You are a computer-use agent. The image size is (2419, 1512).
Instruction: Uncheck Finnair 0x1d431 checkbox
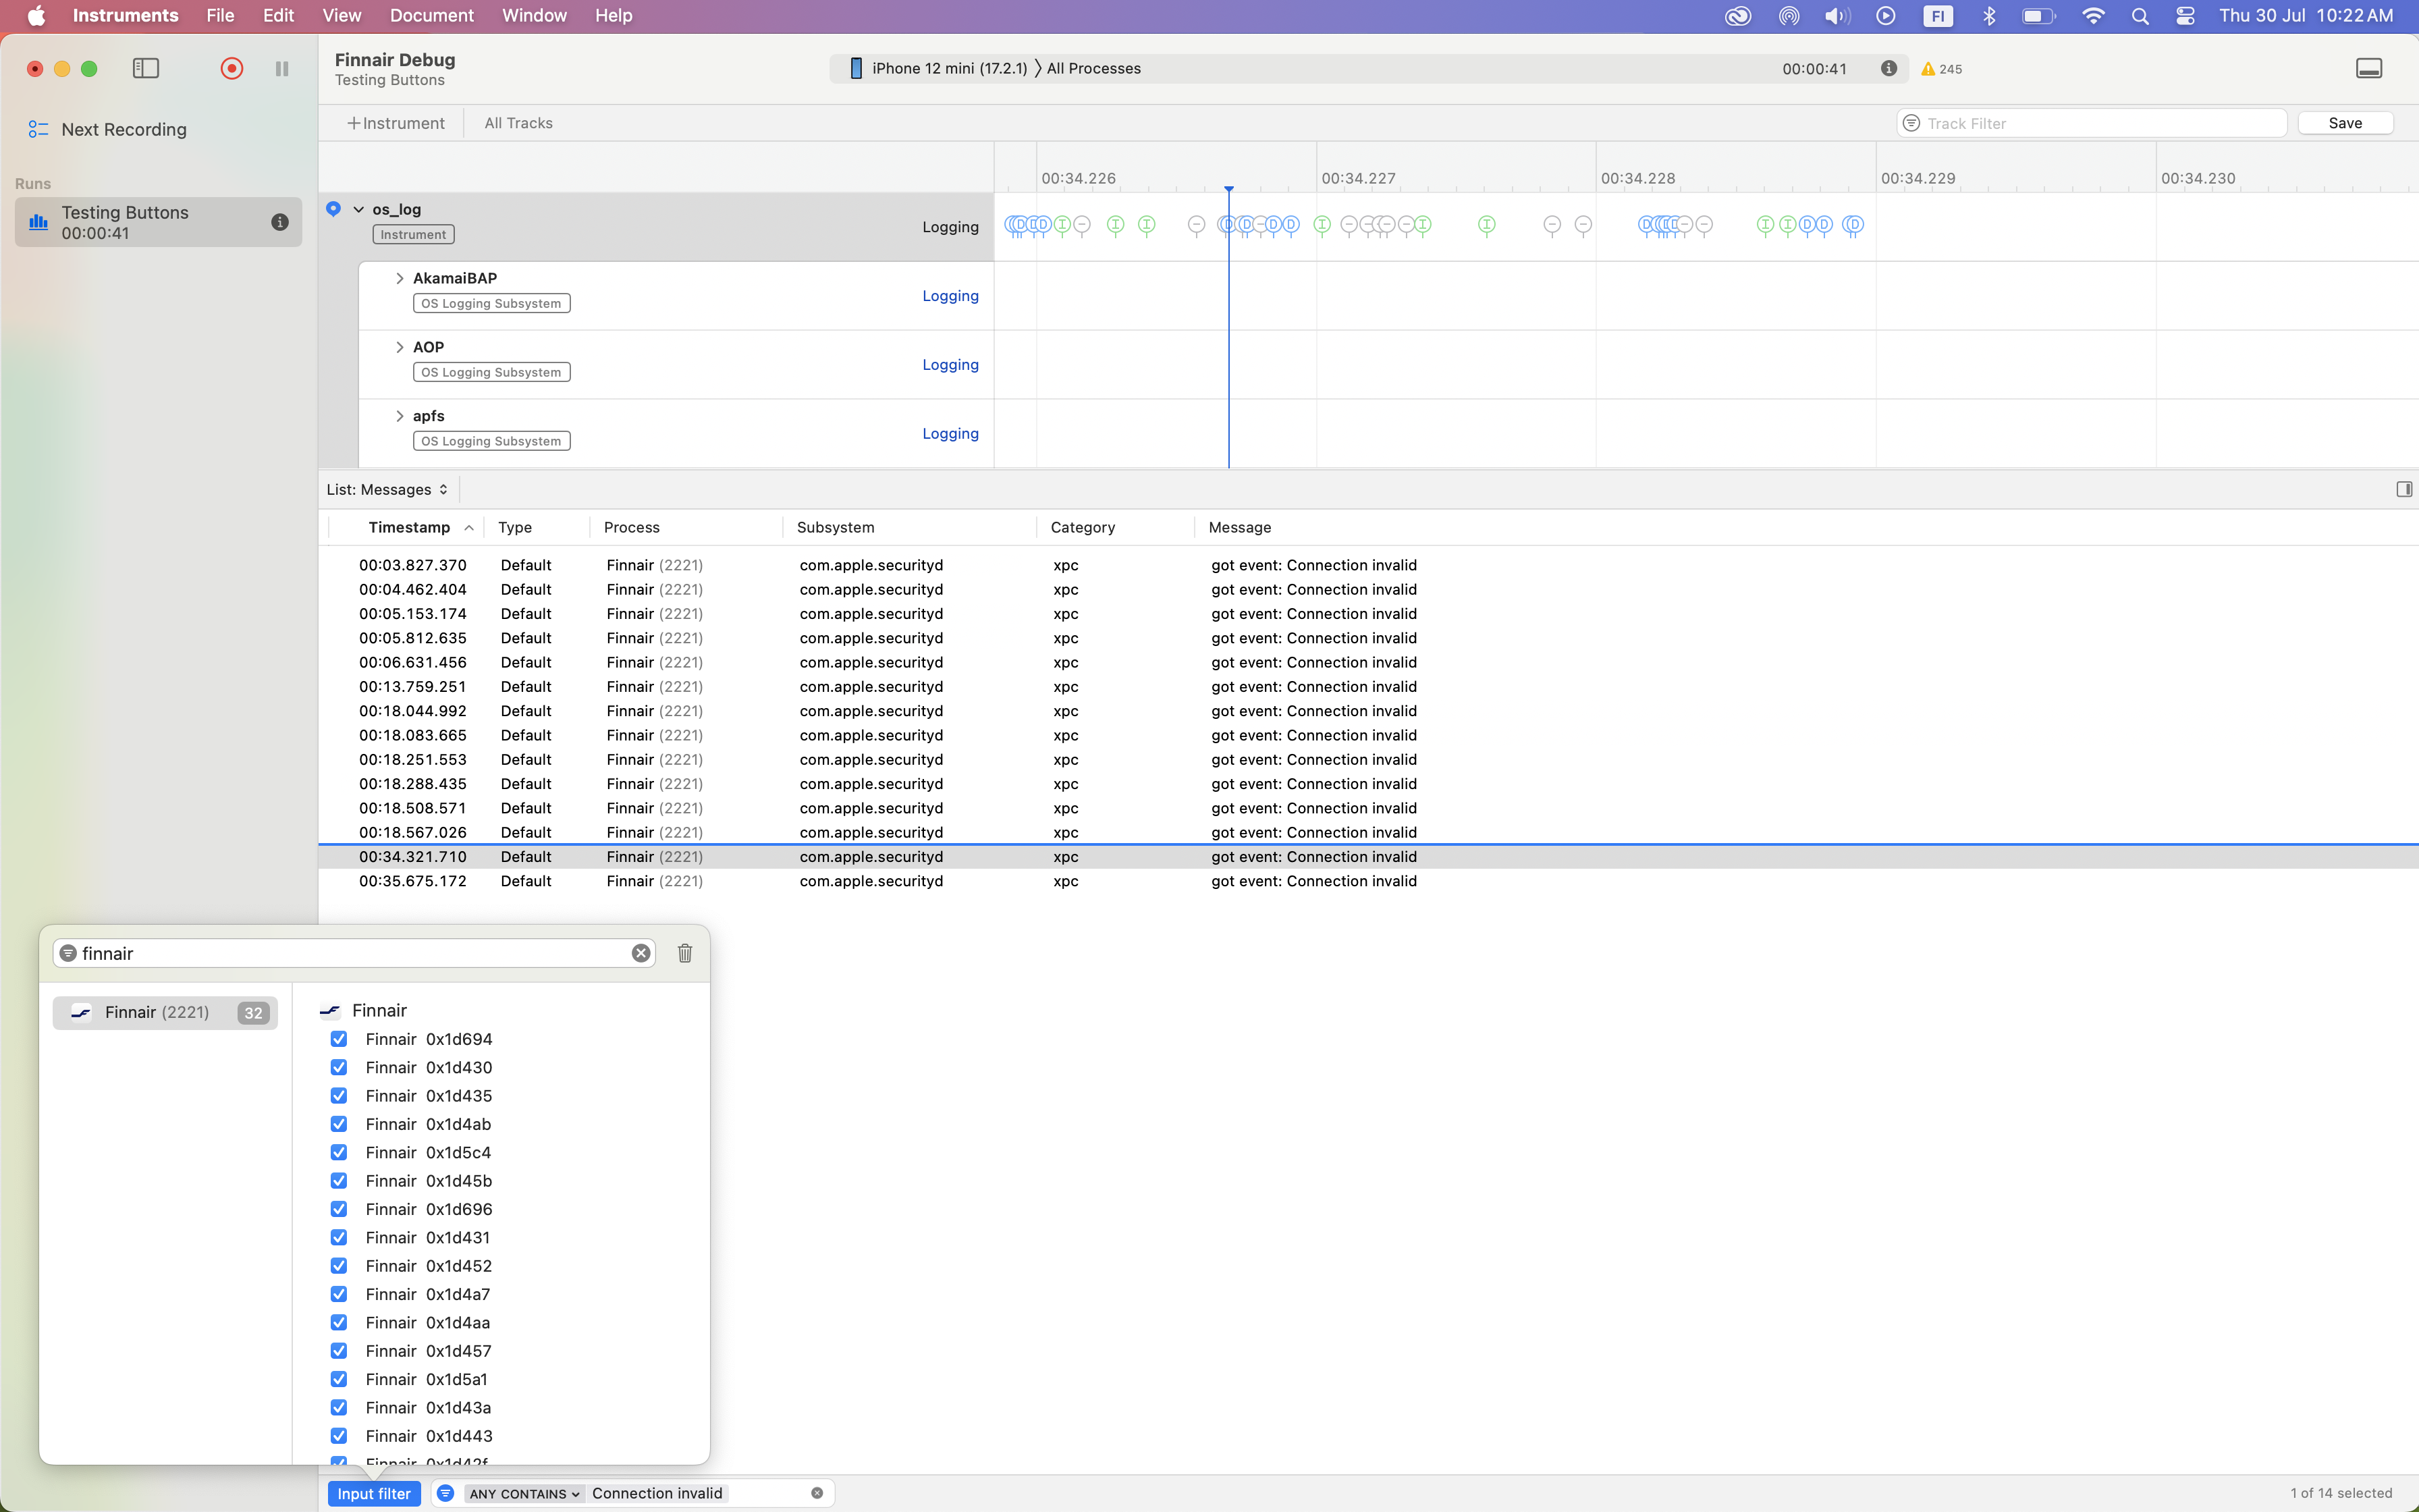[x=339, y=1237]
